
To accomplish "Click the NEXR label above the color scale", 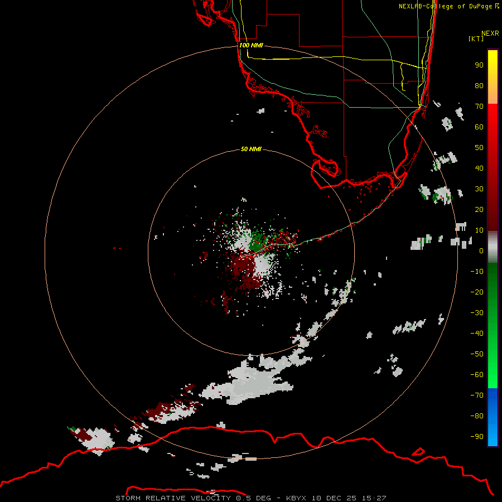I will (x=490, y=33).
